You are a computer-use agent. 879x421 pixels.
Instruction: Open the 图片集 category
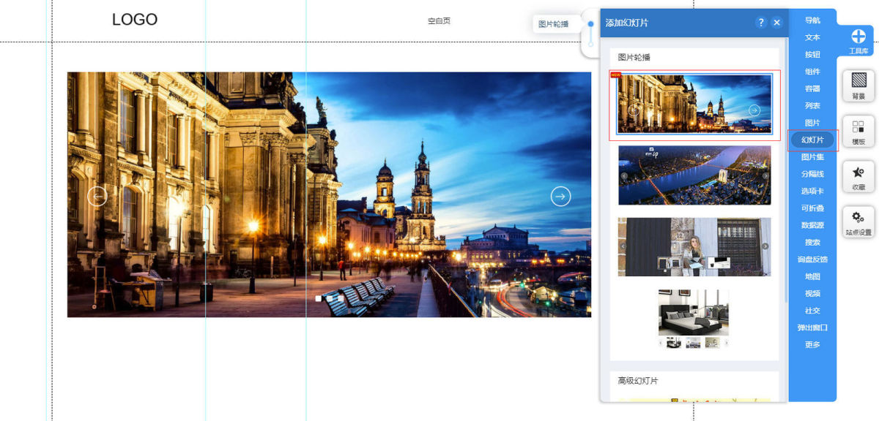(812, 156)
